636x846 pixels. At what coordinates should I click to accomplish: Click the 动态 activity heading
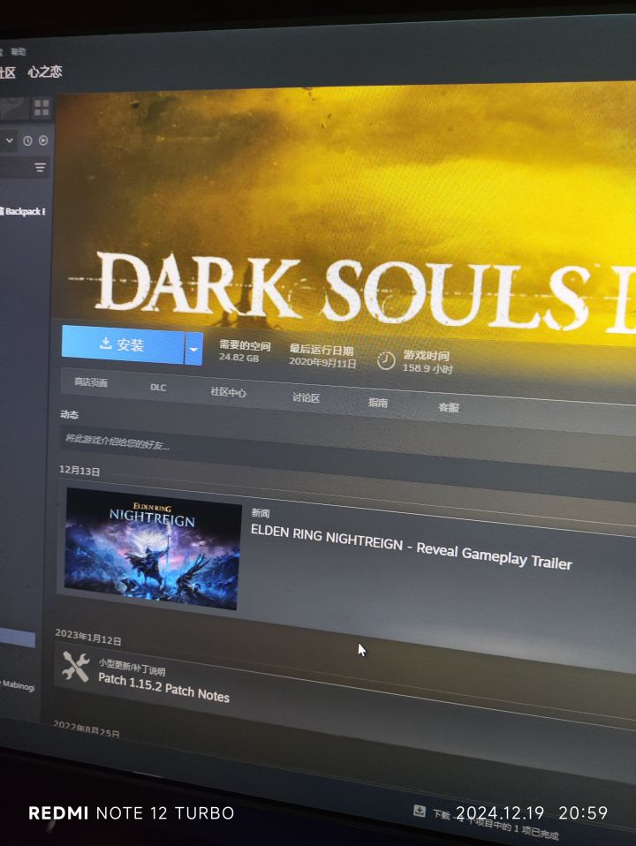69,414
